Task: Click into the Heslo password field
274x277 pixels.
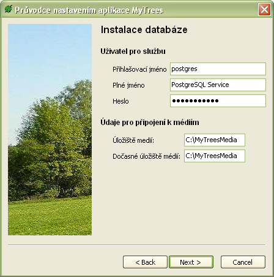Action: pyautogui.click(x=218, y=101)
